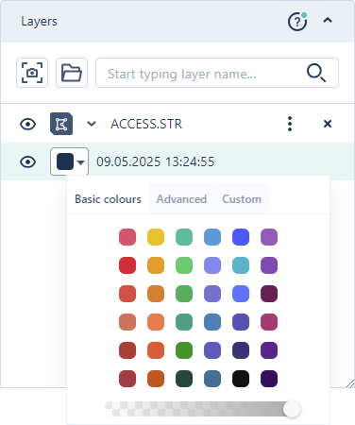The image size is (355, 425).
Task: Pick the dark green swatch in the fifth row
Action: pos(184,350)
